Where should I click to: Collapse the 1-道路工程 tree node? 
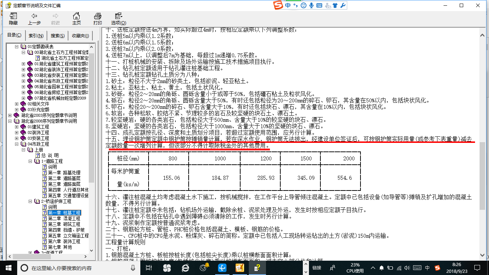(30, 161)
